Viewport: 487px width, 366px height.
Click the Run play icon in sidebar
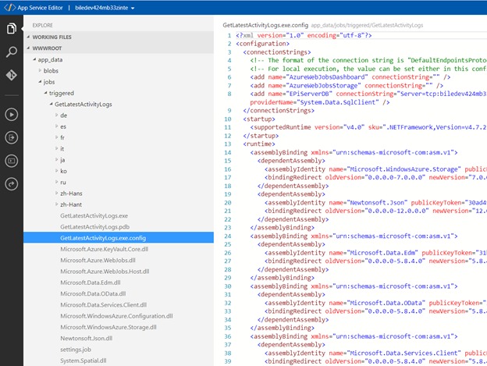click(x=12, y=114)
